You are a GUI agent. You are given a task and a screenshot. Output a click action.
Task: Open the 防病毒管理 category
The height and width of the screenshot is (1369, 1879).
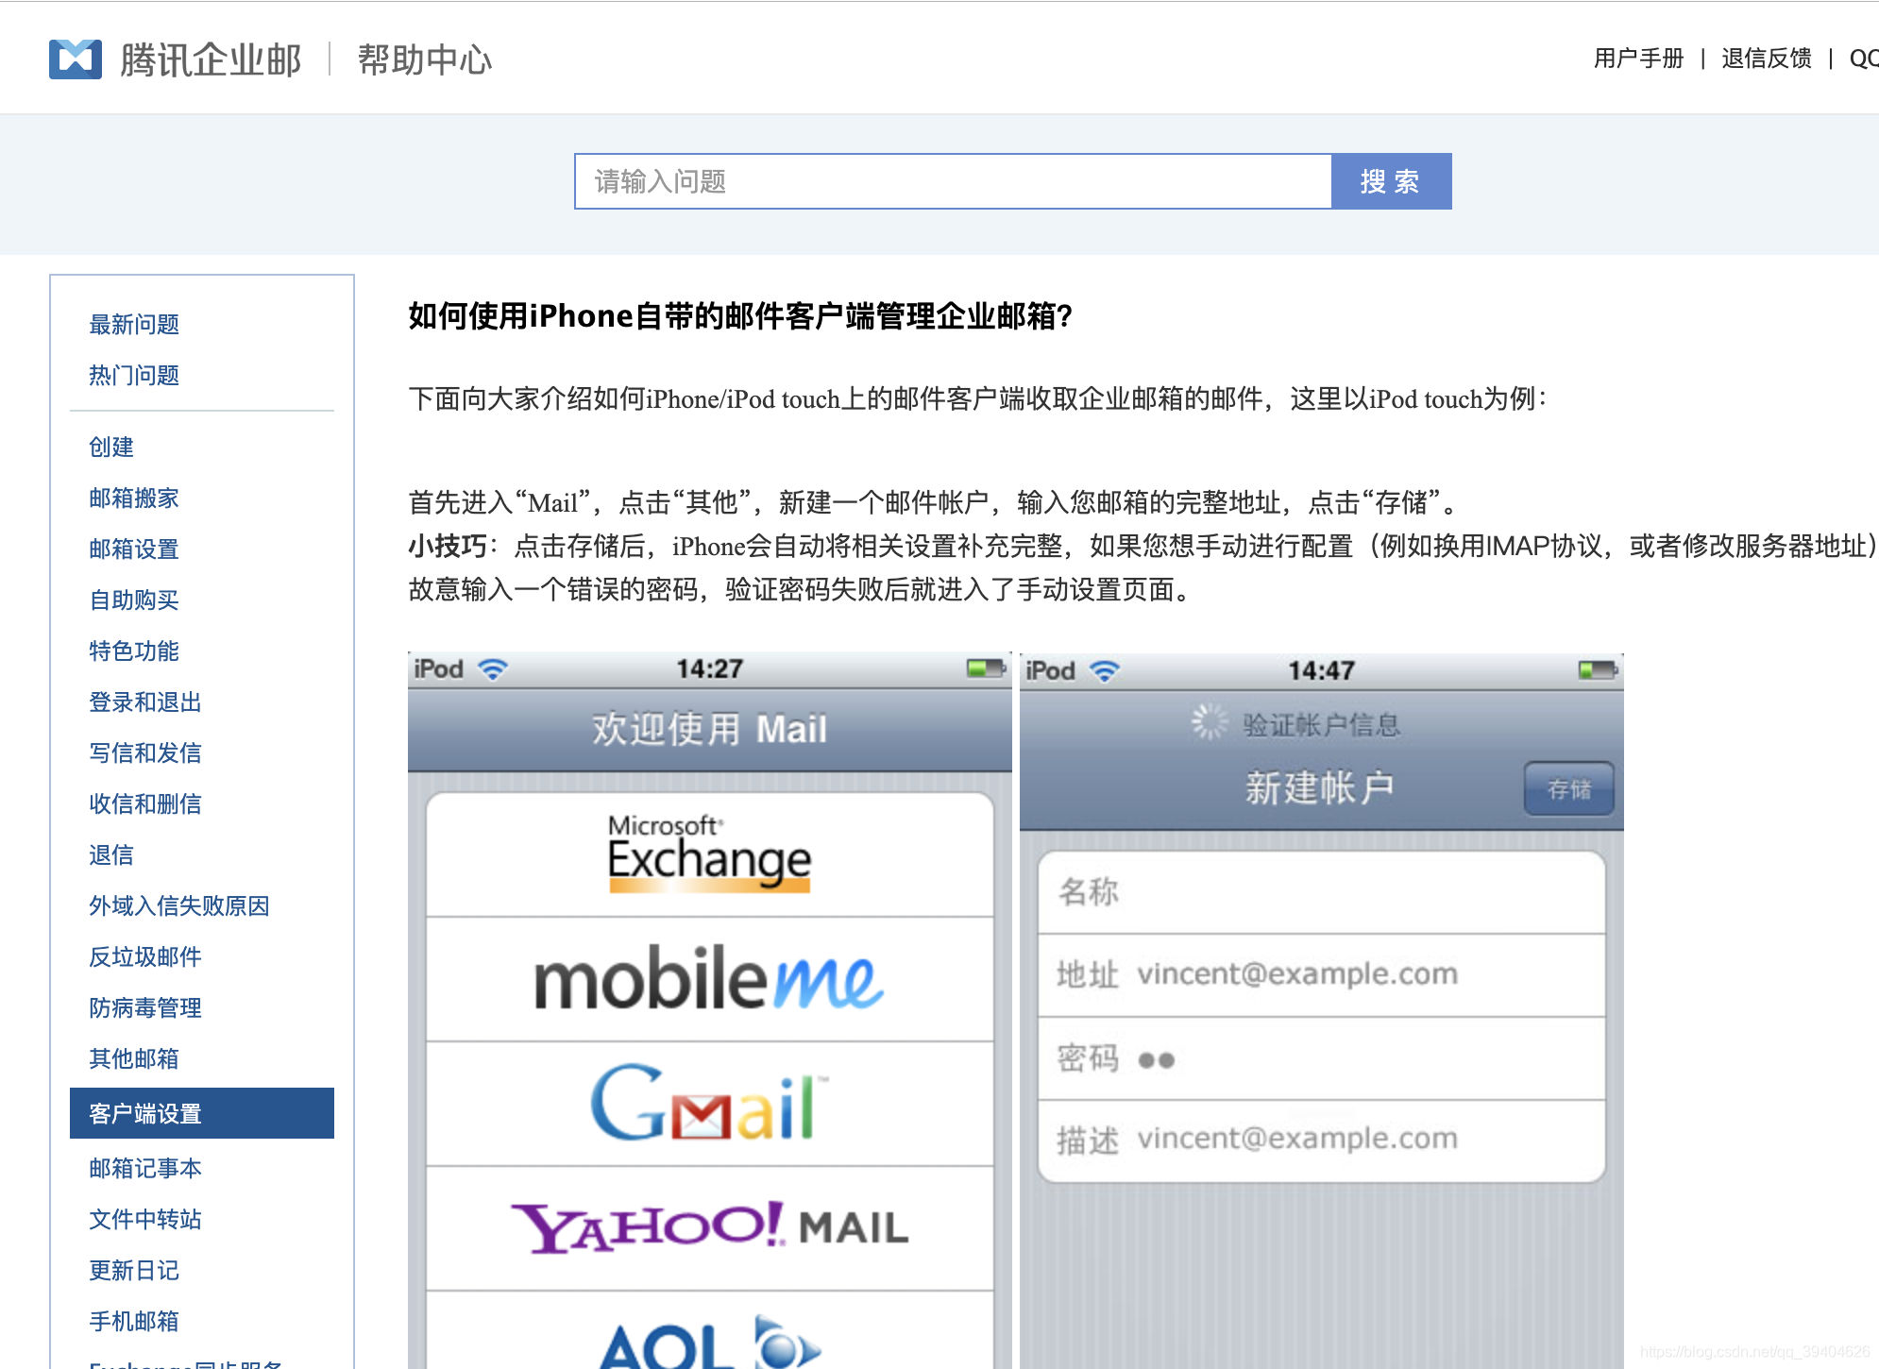[145, 1007]
